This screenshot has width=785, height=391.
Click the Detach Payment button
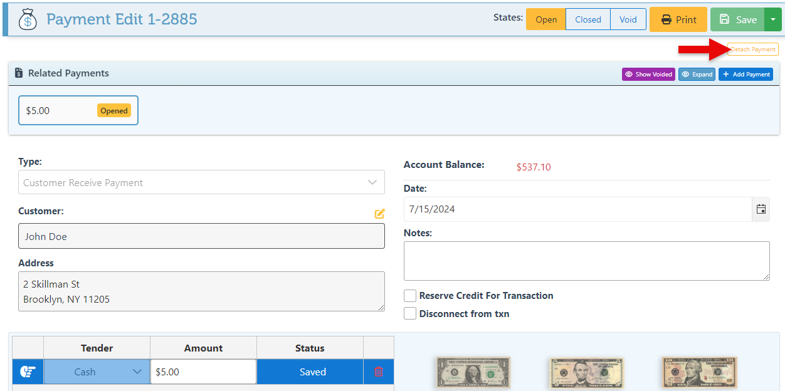pos(752,50)
